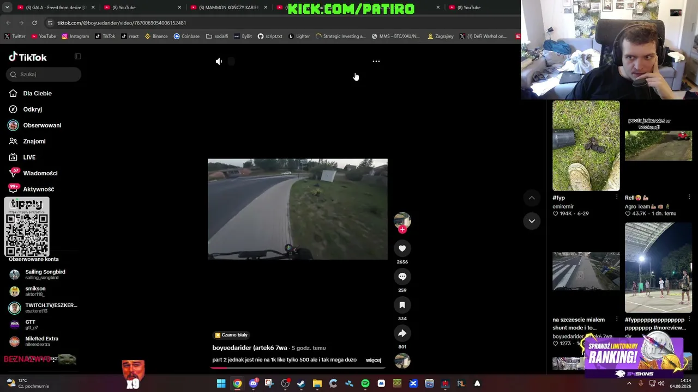Open Steam from the taskbar

pos(301,383)
